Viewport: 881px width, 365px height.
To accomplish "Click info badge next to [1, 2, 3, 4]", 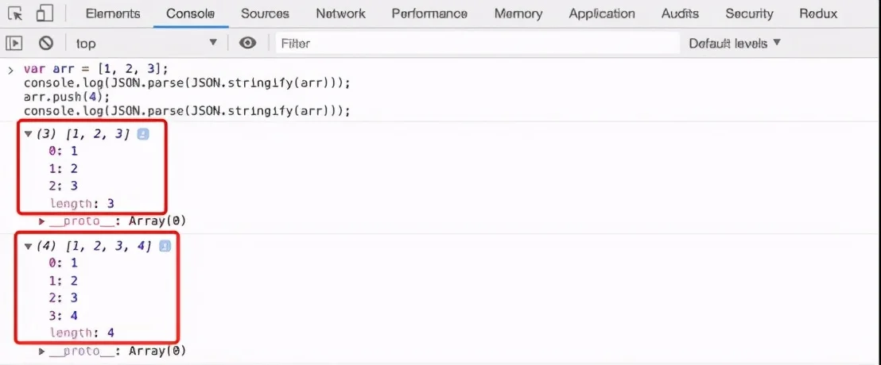I will (x=165, y=247).
